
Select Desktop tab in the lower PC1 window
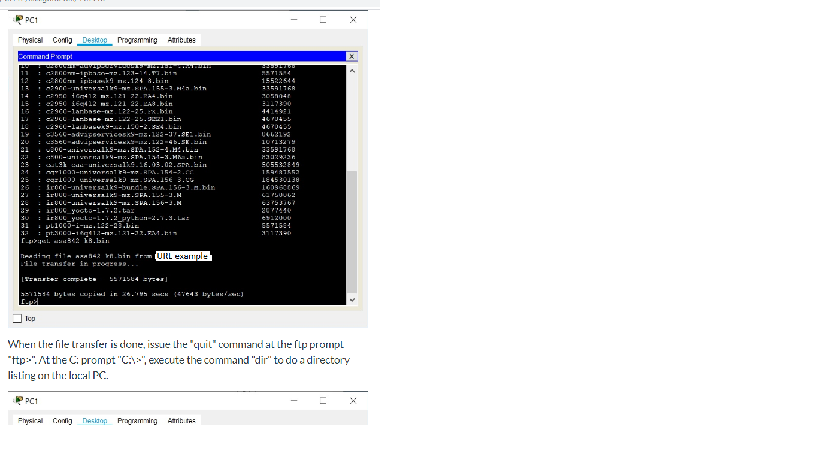click(x=94, y=420)
